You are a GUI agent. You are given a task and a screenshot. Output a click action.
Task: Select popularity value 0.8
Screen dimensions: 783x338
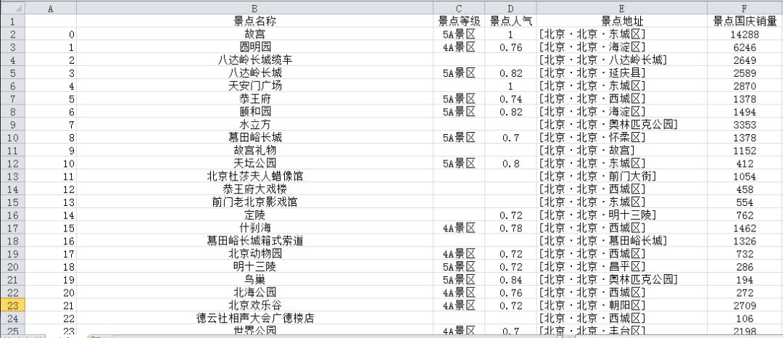(510, 163)
